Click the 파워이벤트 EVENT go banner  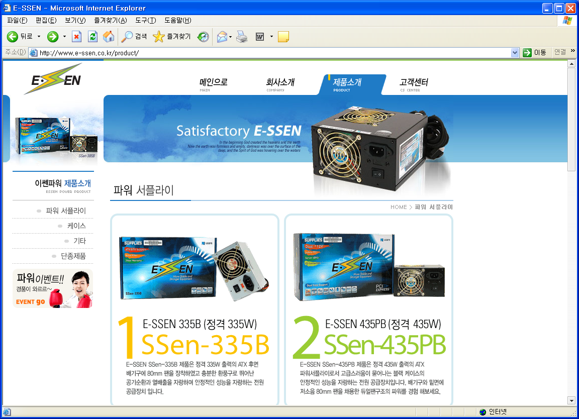(53, 288)
